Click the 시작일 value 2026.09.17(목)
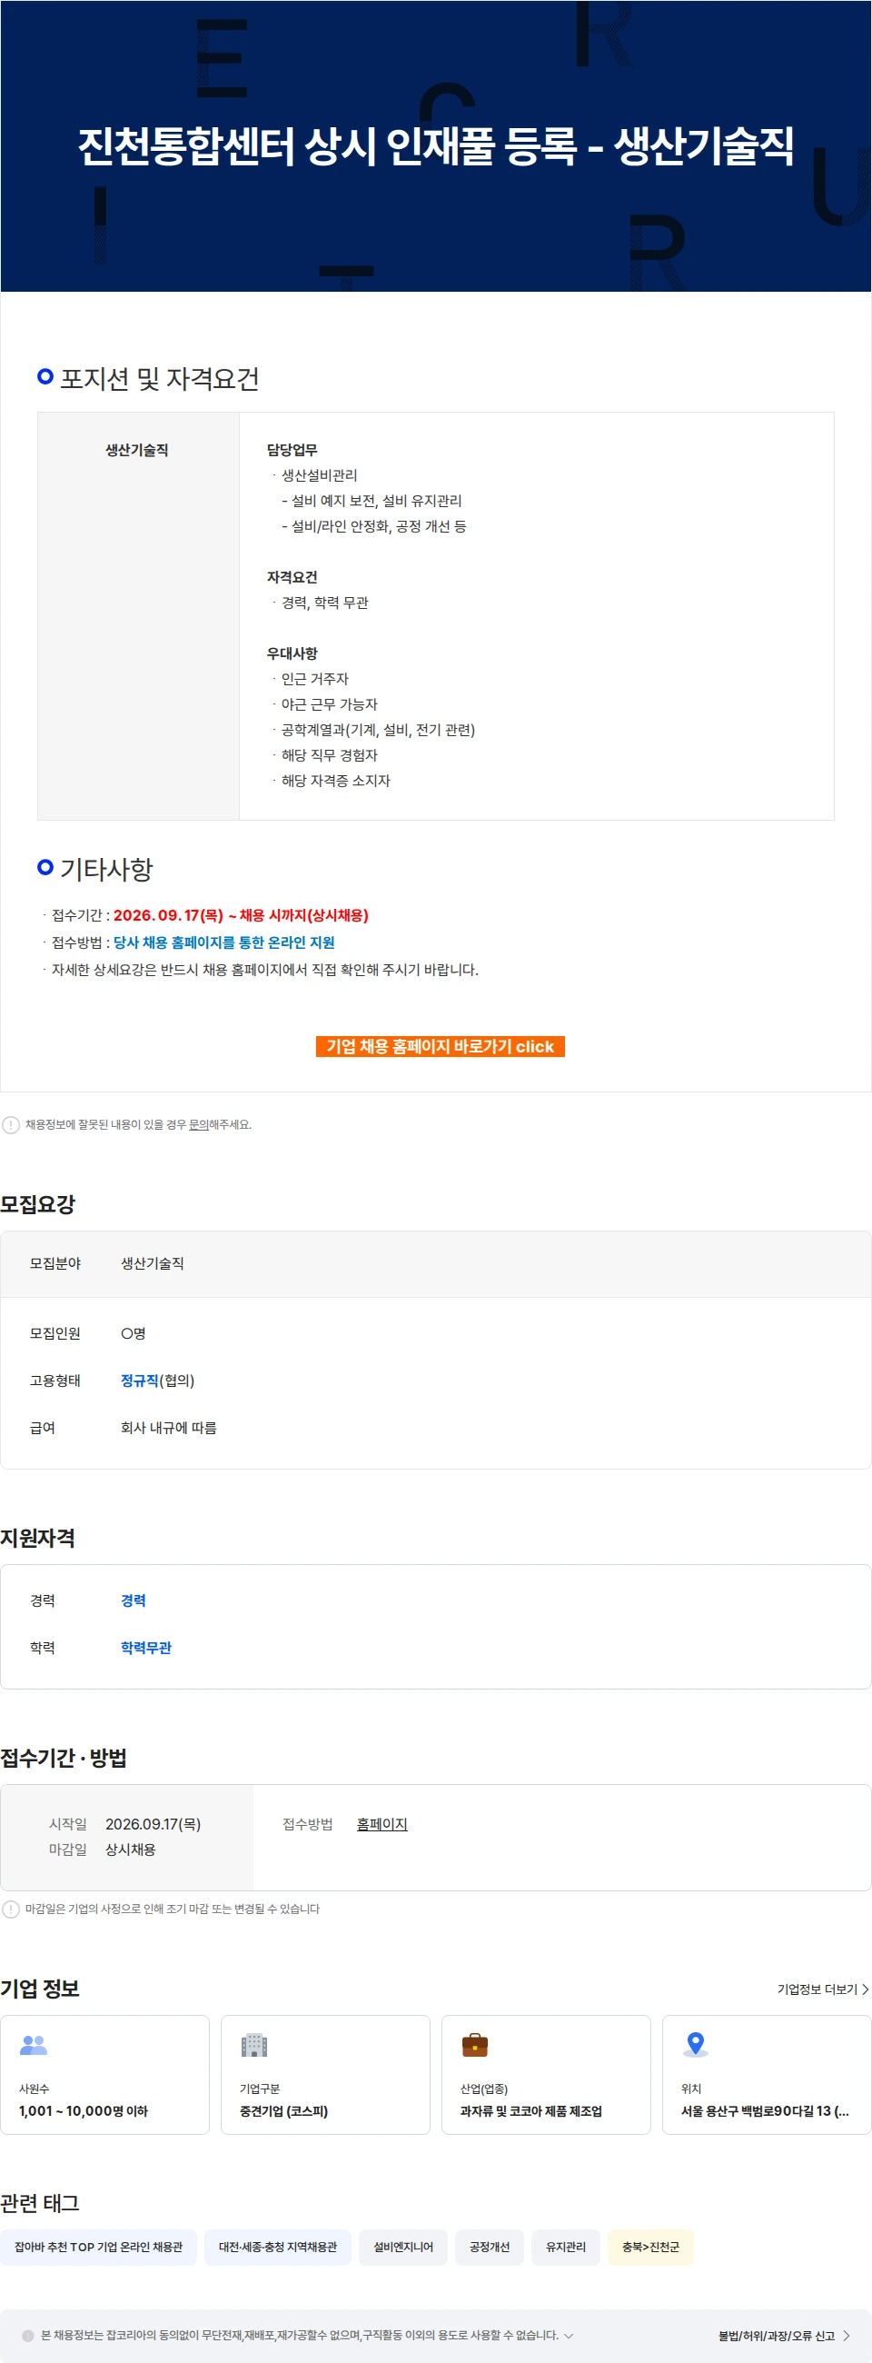Screen dimensions: 872x2363 click(x=154, y=1825)
